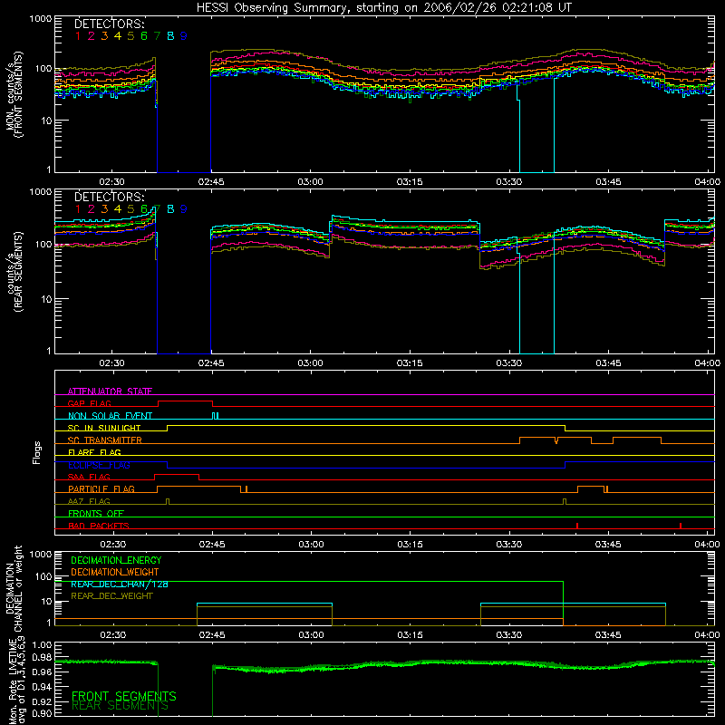The height and width of the screenshot is (725, 725).
Task: Click the GAP FLAG raised pulse near 02:40
Action: (185, 401)
